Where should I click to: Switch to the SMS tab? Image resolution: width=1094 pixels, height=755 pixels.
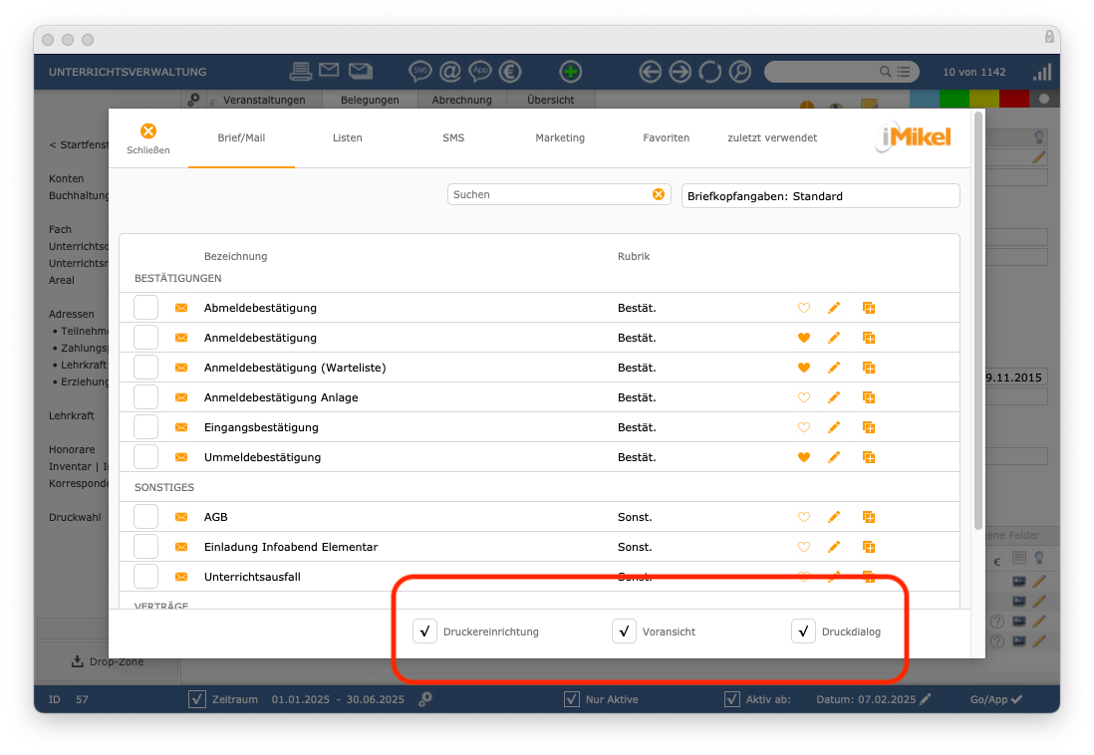(x=453, y=138)
